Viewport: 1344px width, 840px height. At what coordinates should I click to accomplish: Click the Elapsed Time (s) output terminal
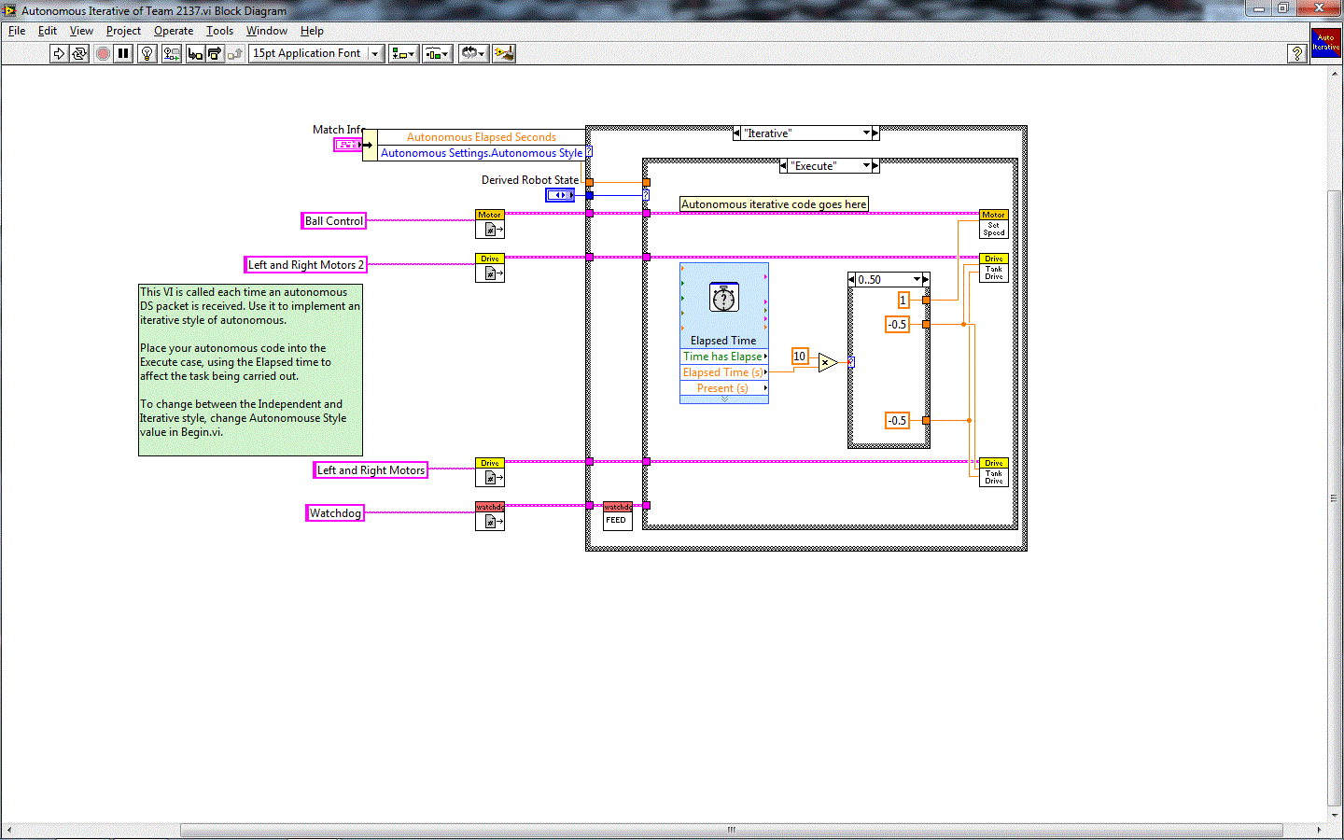(x=724, y=372)
